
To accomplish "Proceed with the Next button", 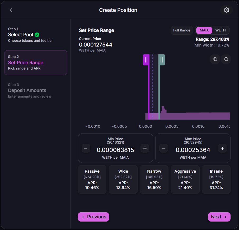I will pos(219,217).
